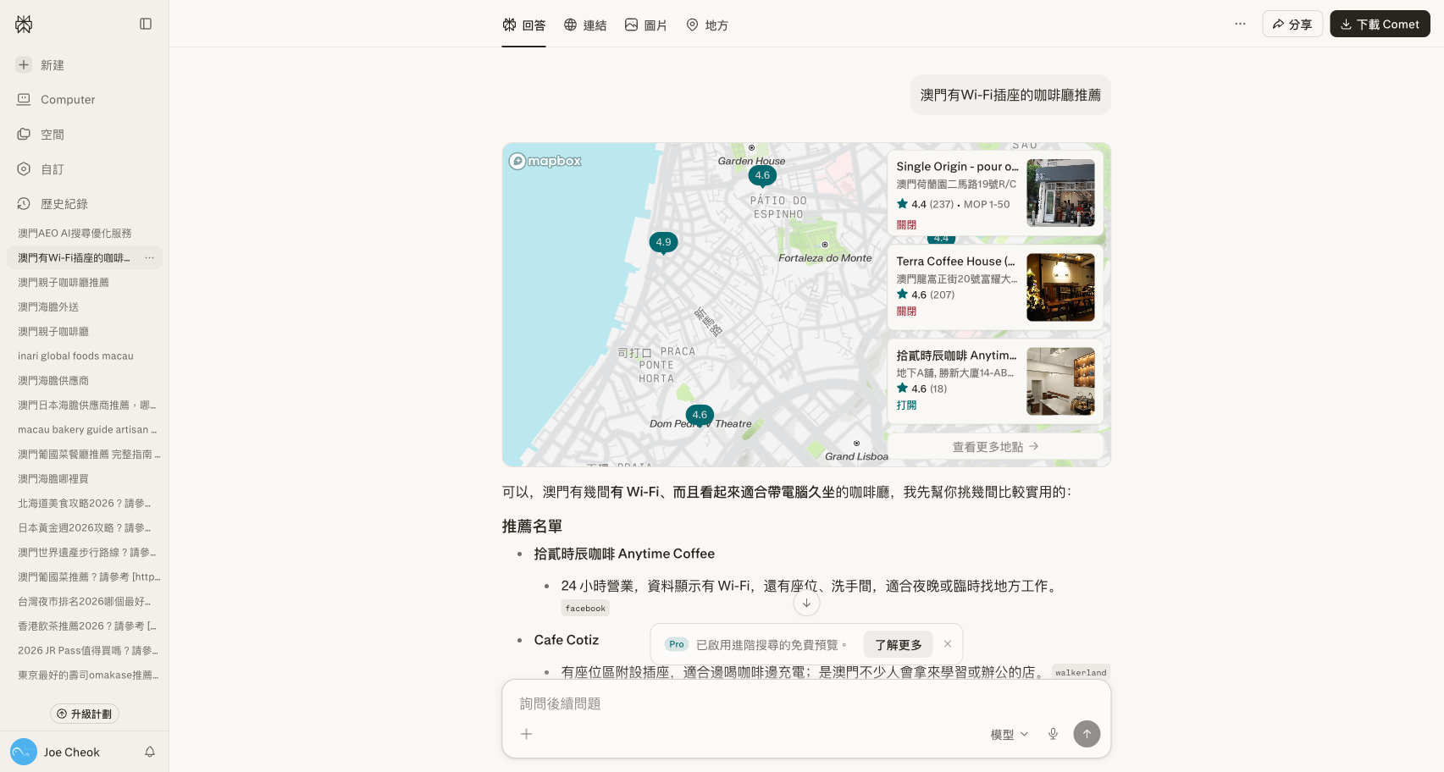Dismiss the Pro preview banner

[x=948, y=644]
